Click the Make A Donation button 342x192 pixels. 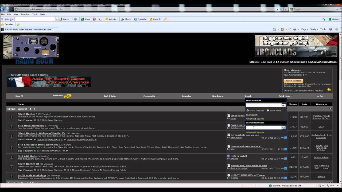293,81
